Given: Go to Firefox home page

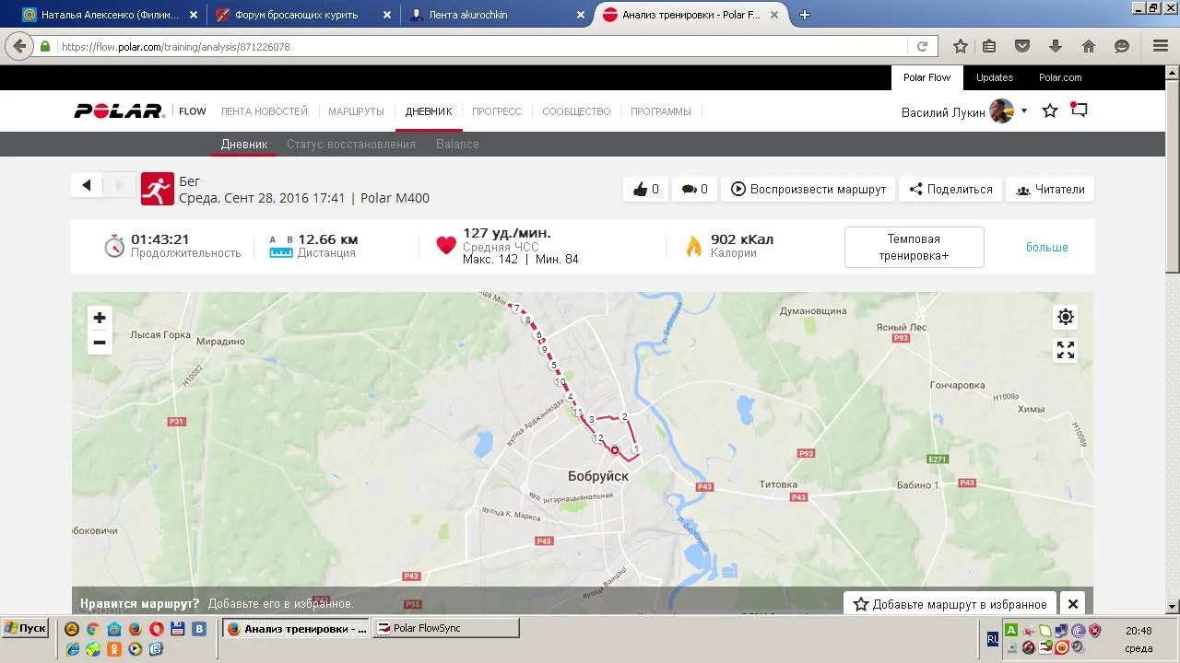Looking at the screenshot, I should pos(1089,46).
